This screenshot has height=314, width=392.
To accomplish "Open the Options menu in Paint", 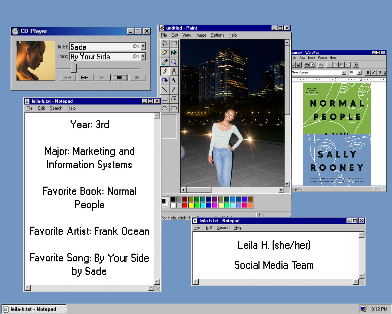I will click(x=217, y=35).
